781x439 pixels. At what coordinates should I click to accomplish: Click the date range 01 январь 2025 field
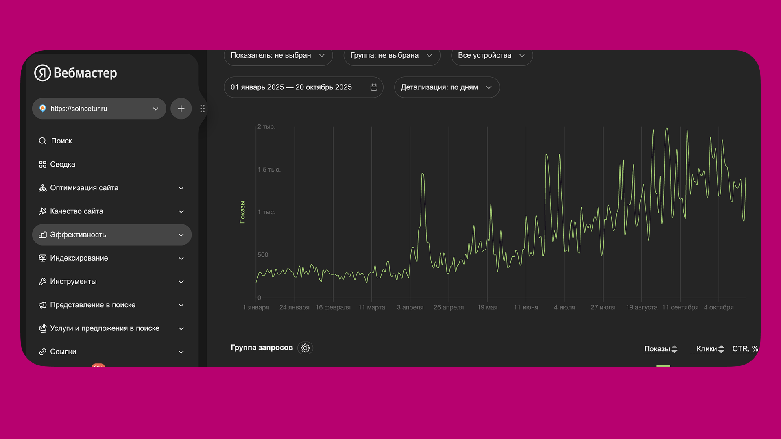291,87
